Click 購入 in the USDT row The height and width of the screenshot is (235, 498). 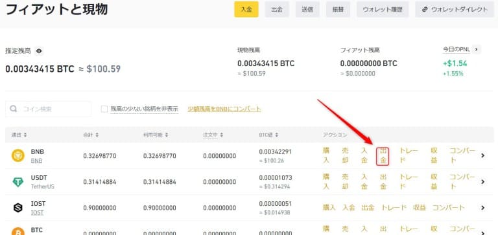click(326, 182)
